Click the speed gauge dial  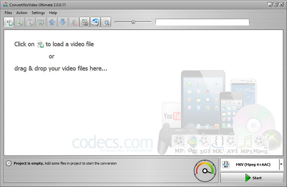(x=205, y=171)
